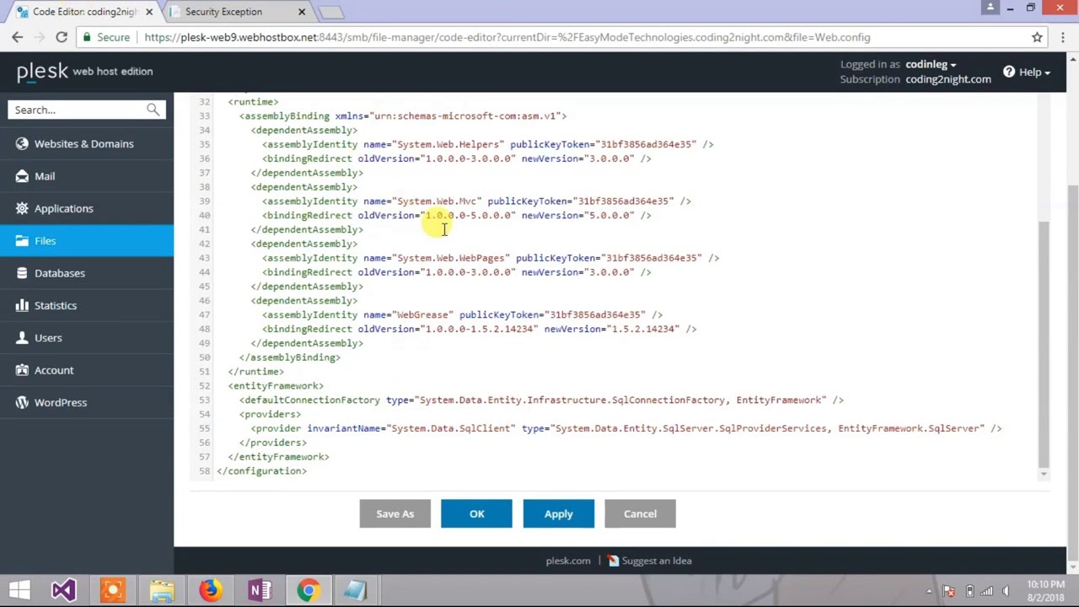Select the Files folder icon
Image resolution: width=1079 pixels, height=607 pixels.
pyautogui.click(x=22, y=241)
